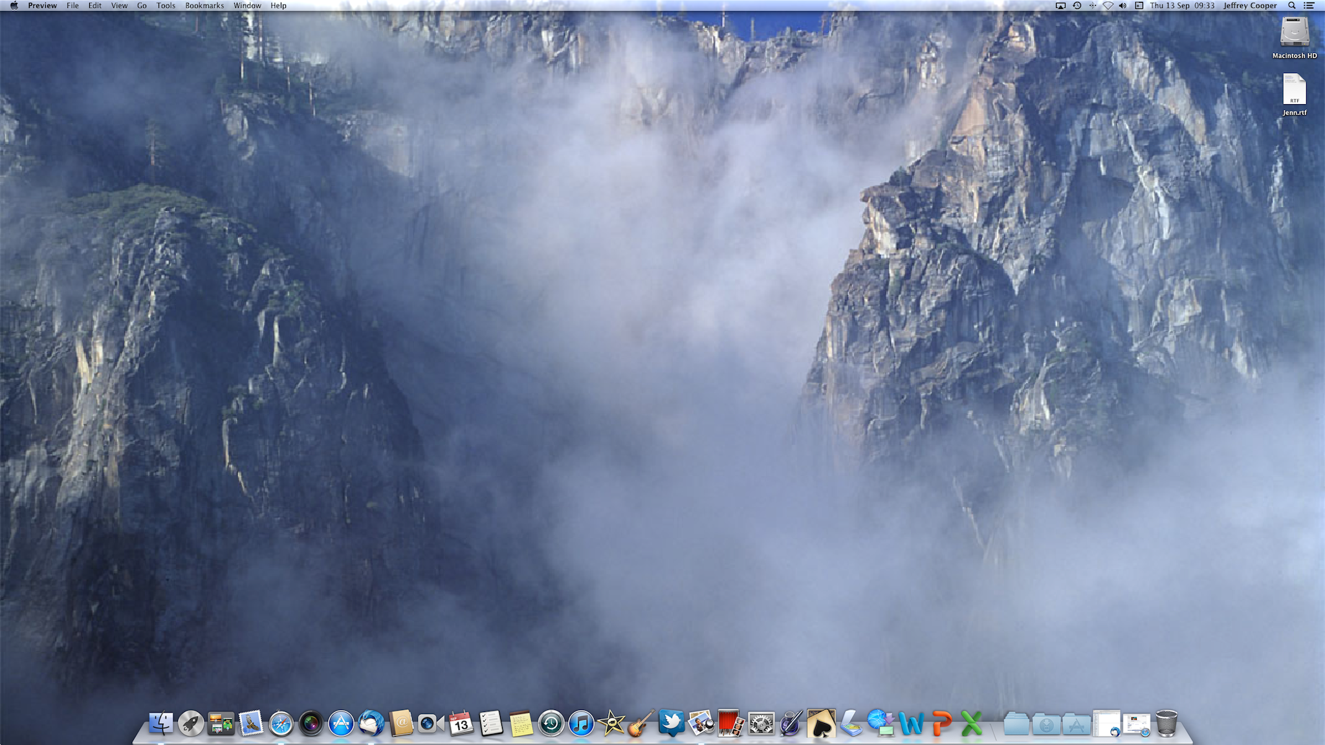Open iTunes music note icon

tap(581, 723)
